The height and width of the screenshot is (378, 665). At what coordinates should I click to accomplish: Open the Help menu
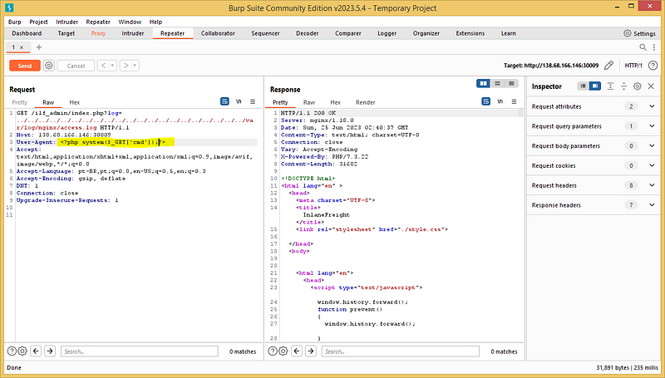[155, 22]
